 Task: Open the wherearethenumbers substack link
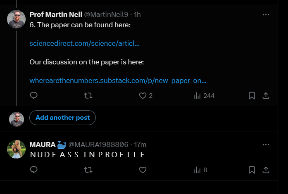(x=118, y=80)
